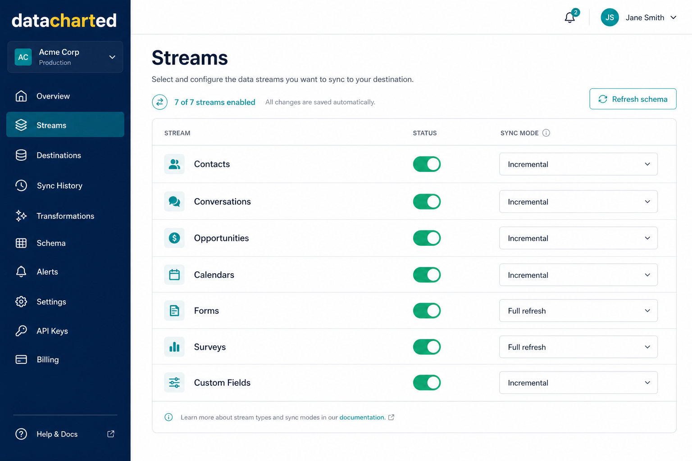
Task: Switch off the Calendars stream
Action: coord(427,275)
